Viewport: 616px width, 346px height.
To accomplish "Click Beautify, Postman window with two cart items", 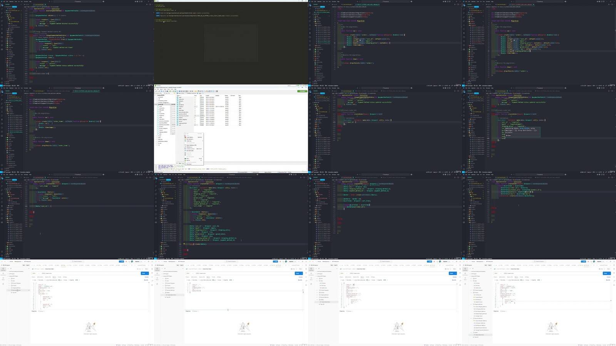I will (x=146, y=280).
